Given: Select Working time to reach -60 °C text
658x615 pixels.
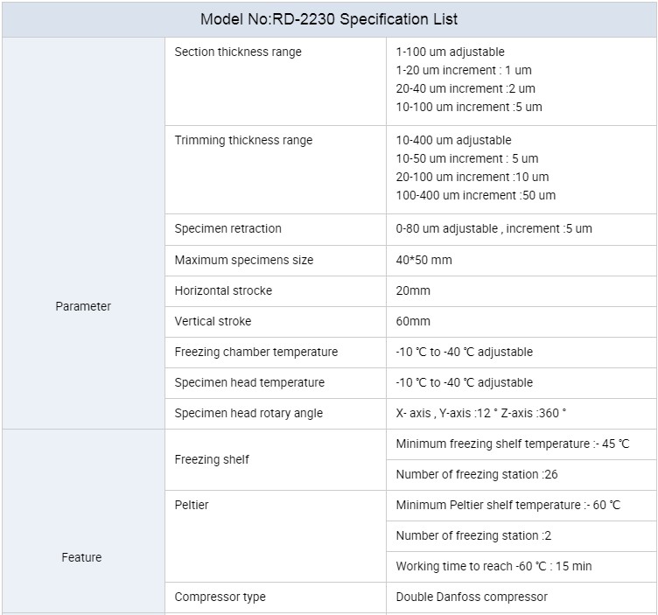Looking at the screenshot, I should [493, 566].
